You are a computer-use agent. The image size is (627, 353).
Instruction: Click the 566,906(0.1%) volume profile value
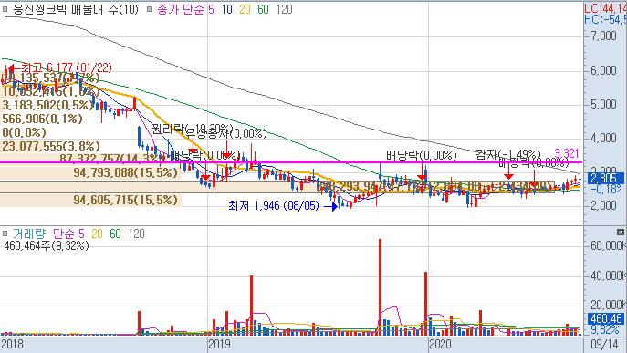coord(42,119)
